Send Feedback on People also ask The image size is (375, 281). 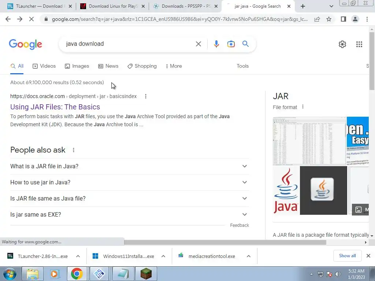(240, 225)
